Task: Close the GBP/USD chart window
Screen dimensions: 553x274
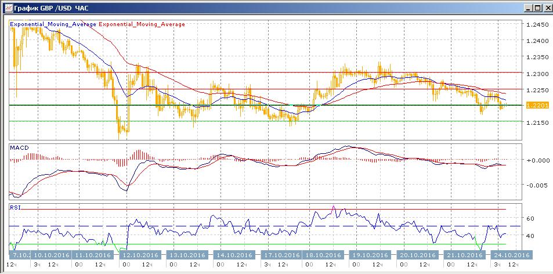Action: [x=547, y=8]
